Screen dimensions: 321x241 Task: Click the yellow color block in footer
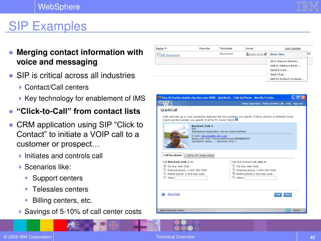tap(47, 225)
